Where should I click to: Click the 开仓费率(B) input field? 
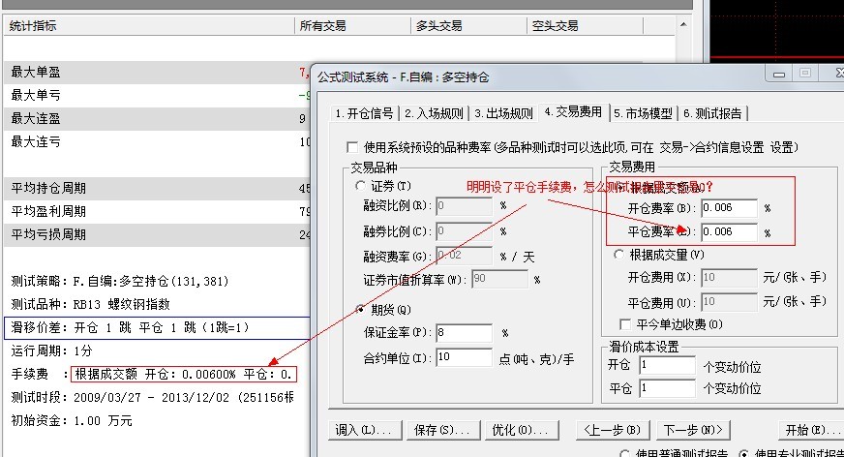pos(730,208)
